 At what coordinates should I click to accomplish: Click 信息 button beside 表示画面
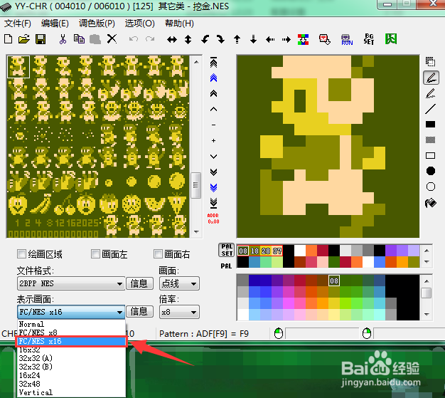click(139, 312)
